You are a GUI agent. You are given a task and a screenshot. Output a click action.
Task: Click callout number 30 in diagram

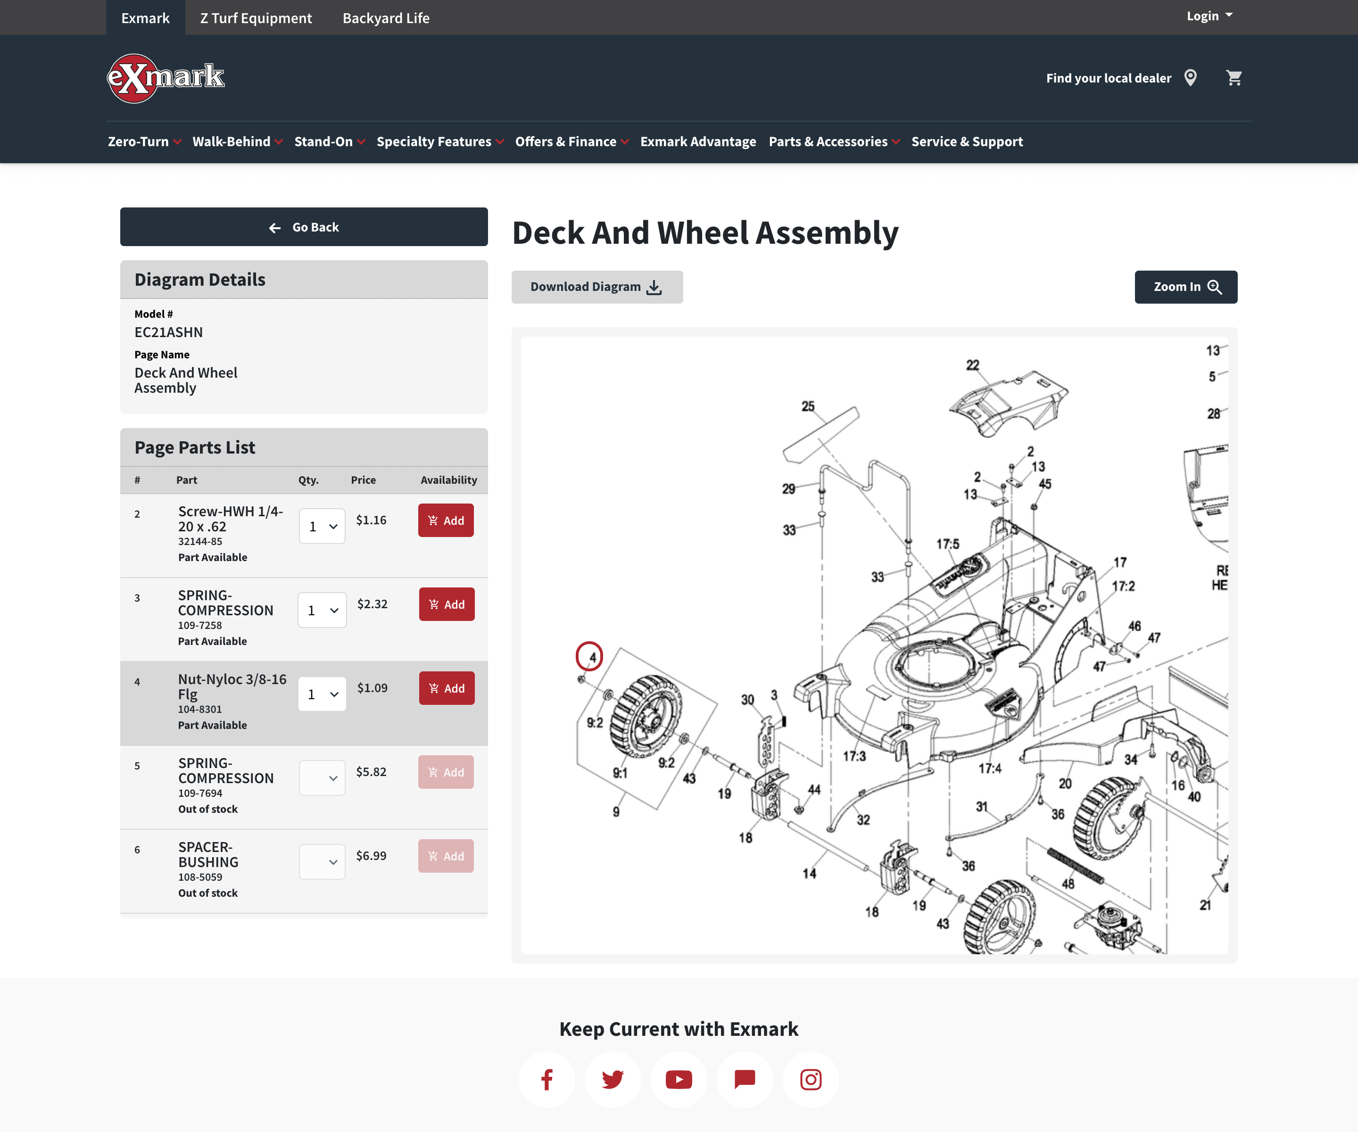[x=747, y=700]
